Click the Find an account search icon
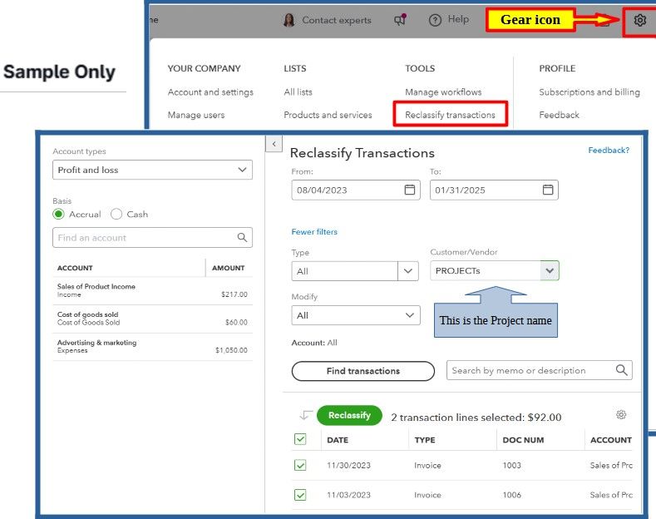656x519 pixels. pos(242,237)
